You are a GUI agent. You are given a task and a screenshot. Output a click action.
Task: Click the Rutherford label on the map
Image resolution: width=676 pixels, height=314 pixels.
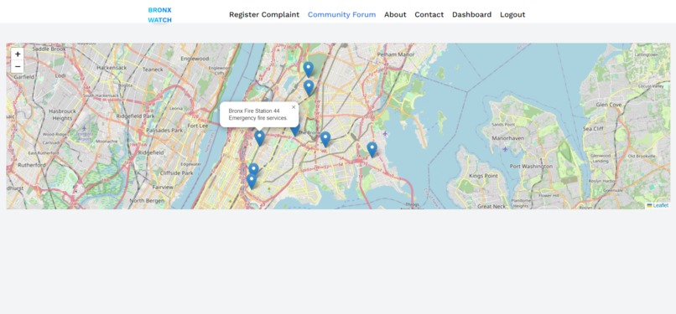tap(31, 165)
